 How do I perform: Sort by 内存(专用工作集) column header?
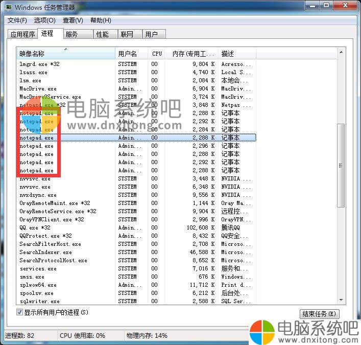[192, 54]
